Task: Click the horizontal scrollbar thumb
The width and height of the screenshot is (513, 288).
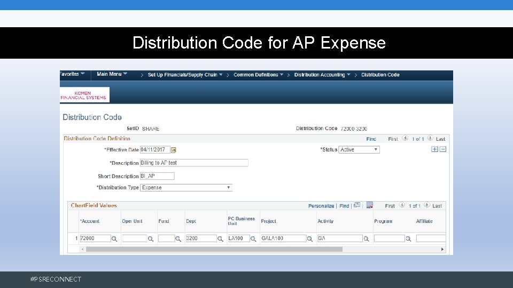Action: tap(214, 249)
